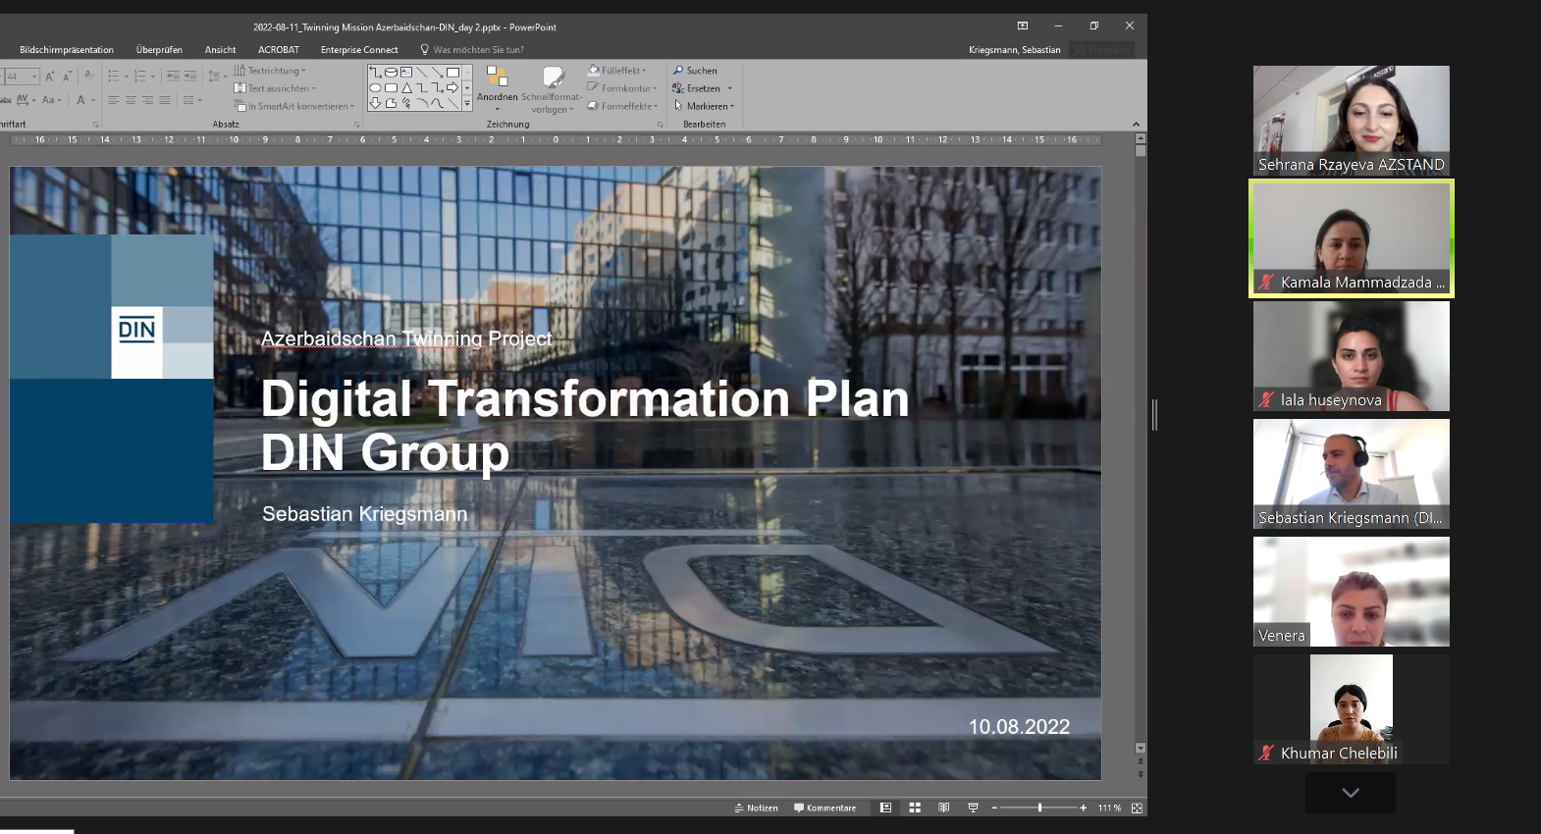
Task: Open the font color dropdown arrow
Action: coord(93,100)
